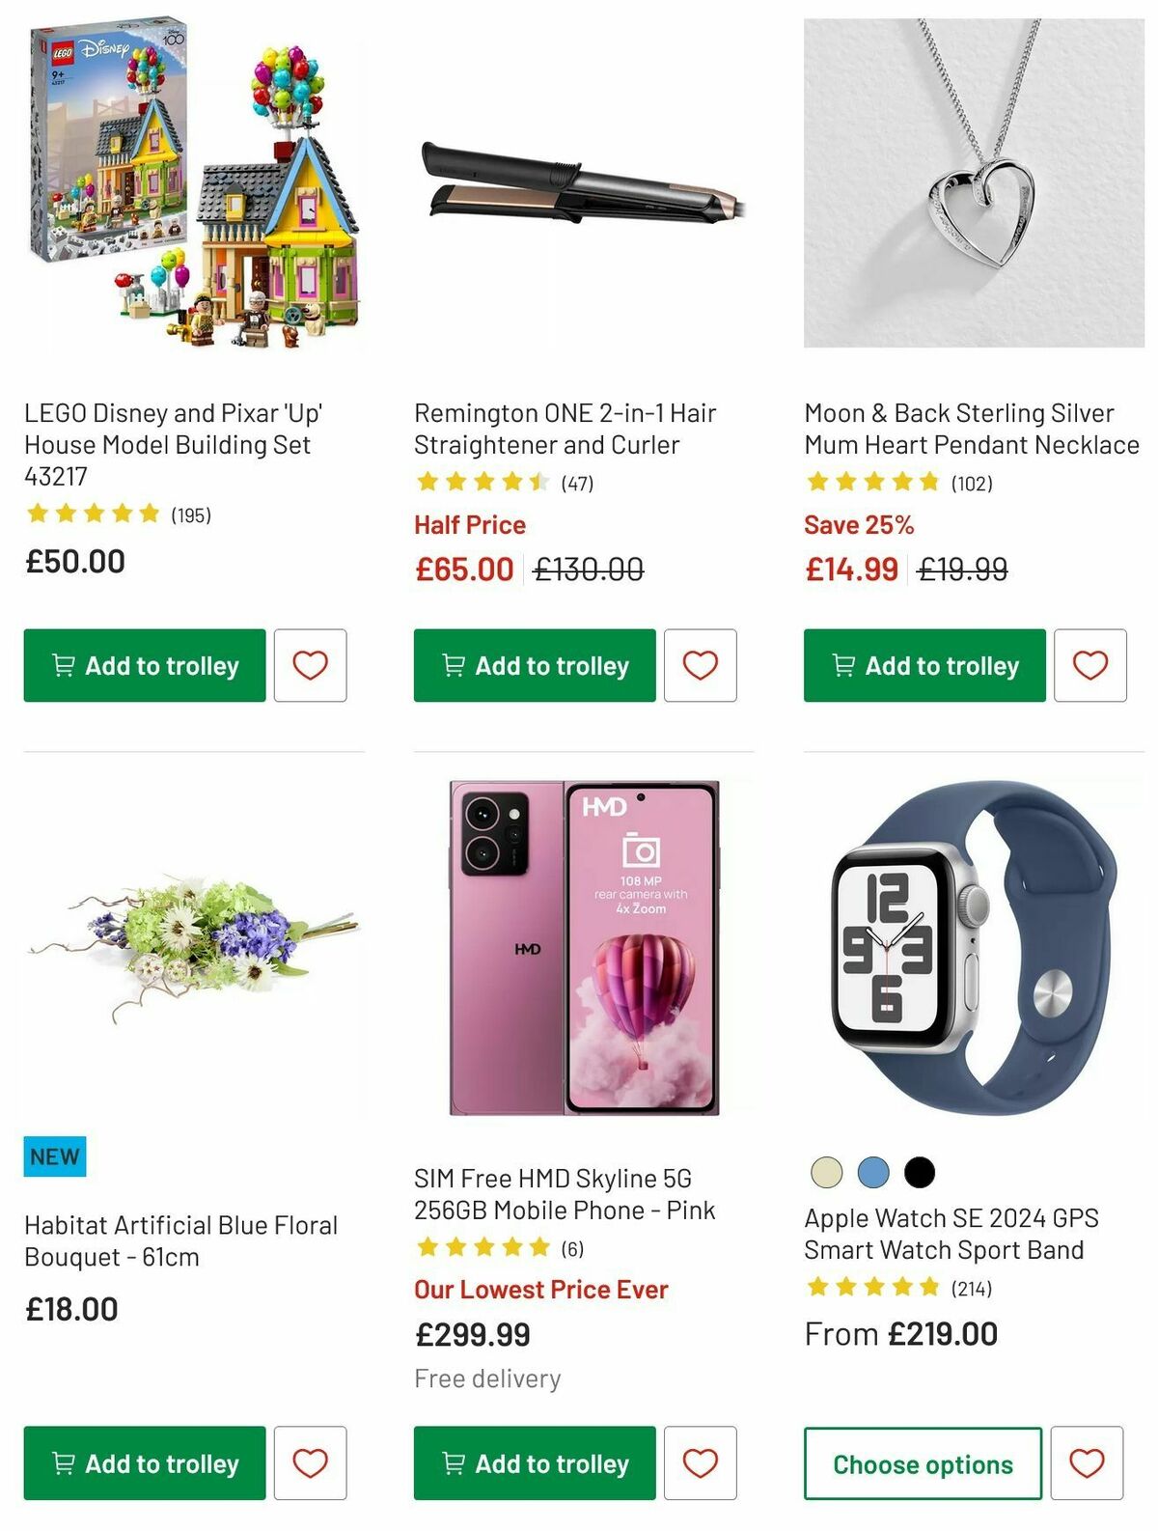The image size is (1158, 1531).
Task: Add the HMD Skyline phone to trolley
Action: 534,1463
